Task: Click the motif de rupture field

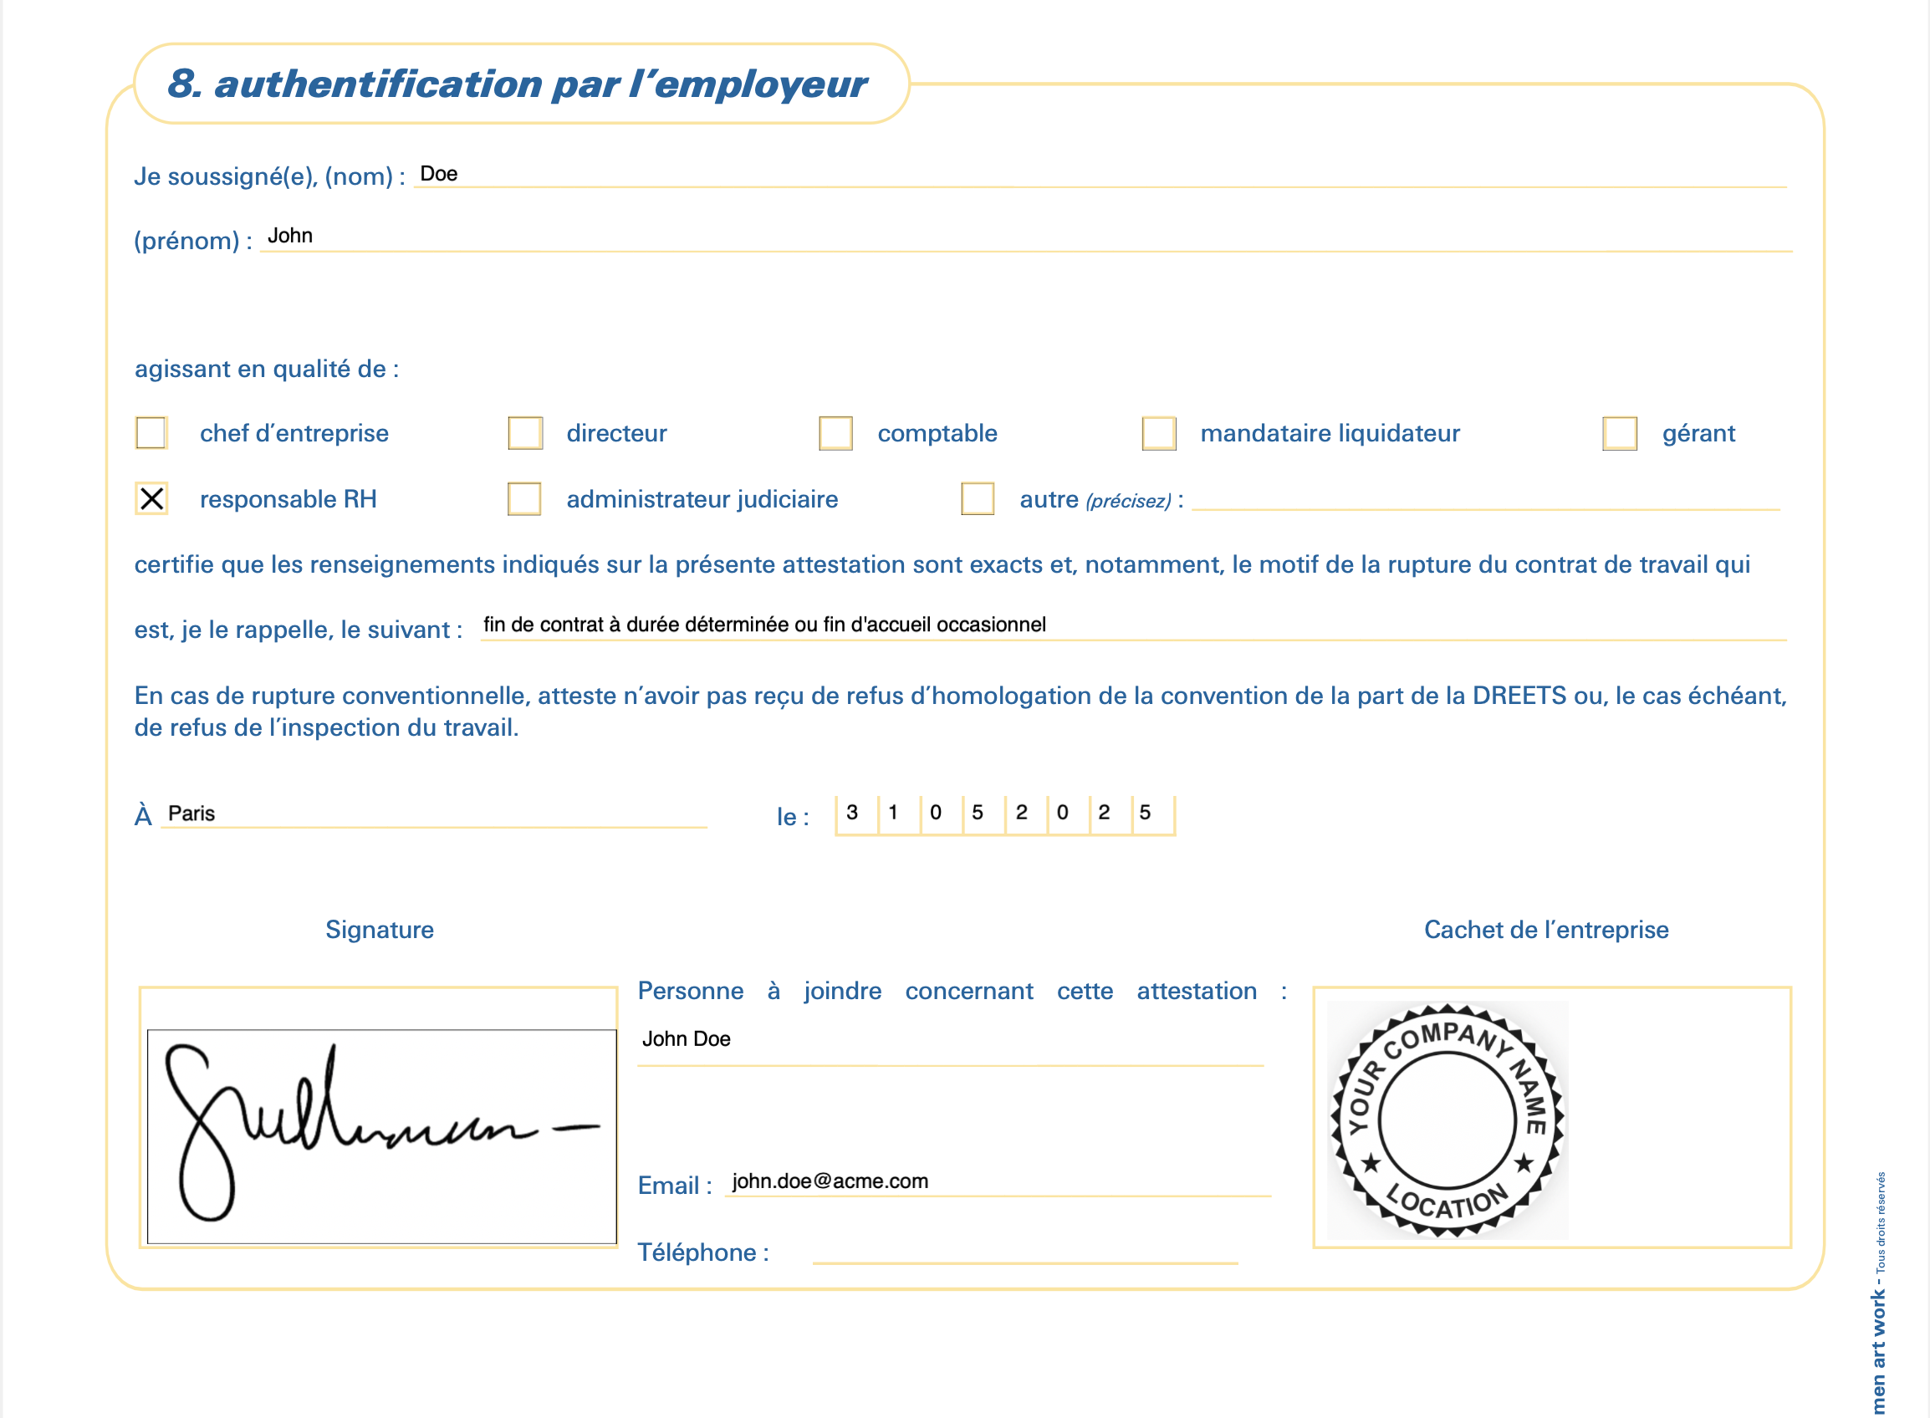Action: coord(1133,625)
